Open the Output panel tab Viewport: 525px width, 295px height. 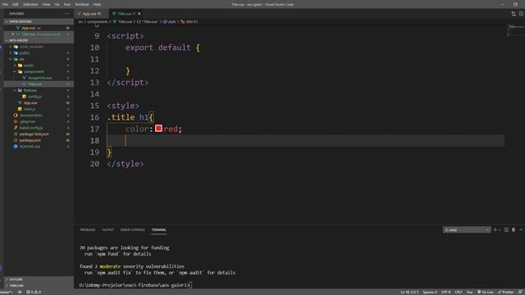coord(107,229)
